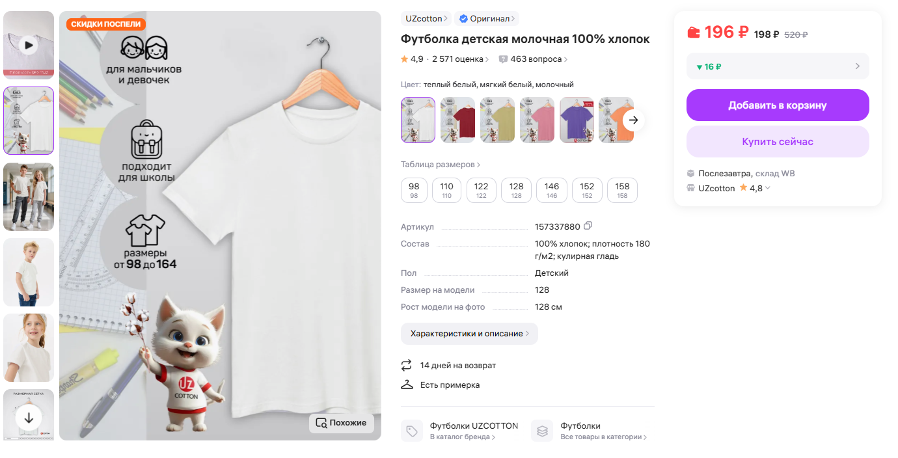
Task: Copy the article number 157337880
Action: pyautogui.click(x=588, y=226)
